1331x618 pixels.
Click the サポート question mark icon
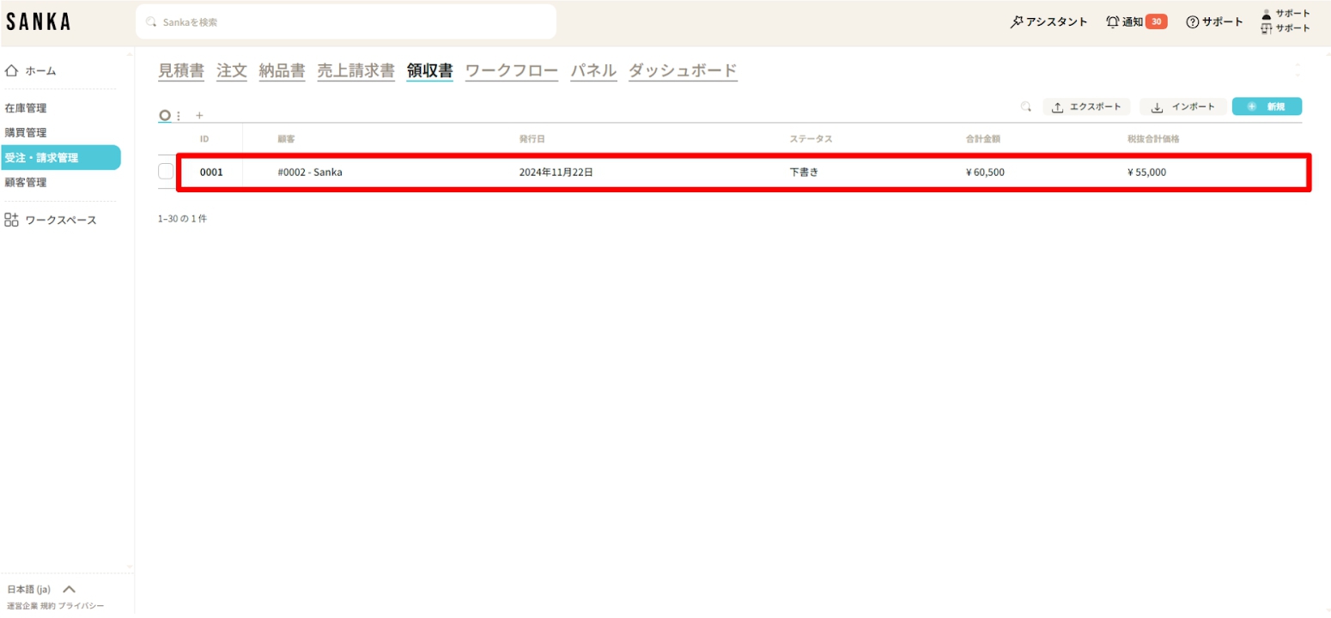click(x=1192, y=22)
